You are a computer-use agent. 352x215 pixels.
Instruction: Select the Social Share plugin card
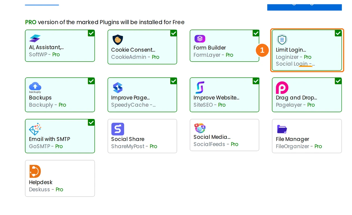tap(142, 136)
